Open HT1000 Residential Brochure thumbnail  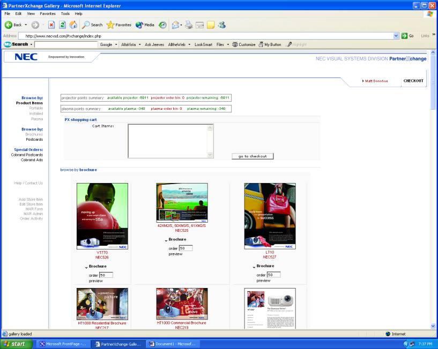[102, 304]
